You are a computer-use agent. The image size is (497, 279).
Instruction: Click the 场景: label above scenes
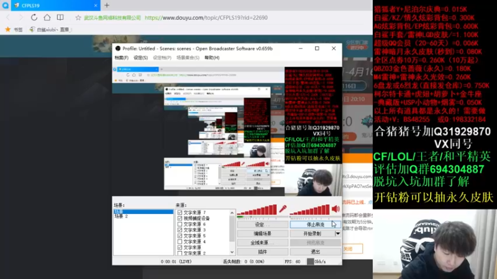[119, 205]
